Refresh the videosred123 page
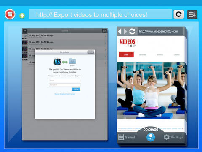The width and height of the screenshot is (202, 152). click(132, 31)
